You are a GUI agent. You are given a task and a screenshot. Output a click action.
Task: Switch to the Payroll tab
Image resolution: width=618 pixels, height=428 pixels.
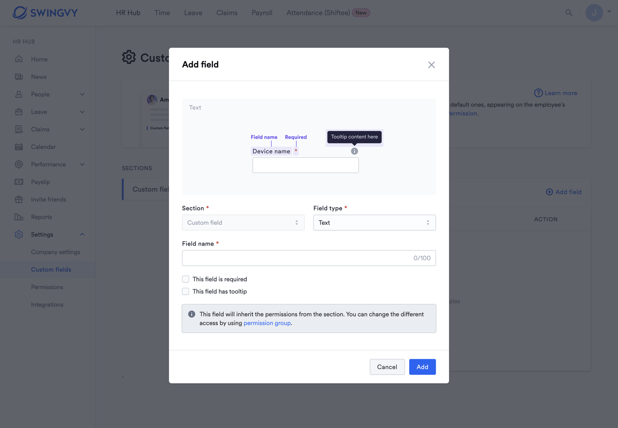(262, 13)
